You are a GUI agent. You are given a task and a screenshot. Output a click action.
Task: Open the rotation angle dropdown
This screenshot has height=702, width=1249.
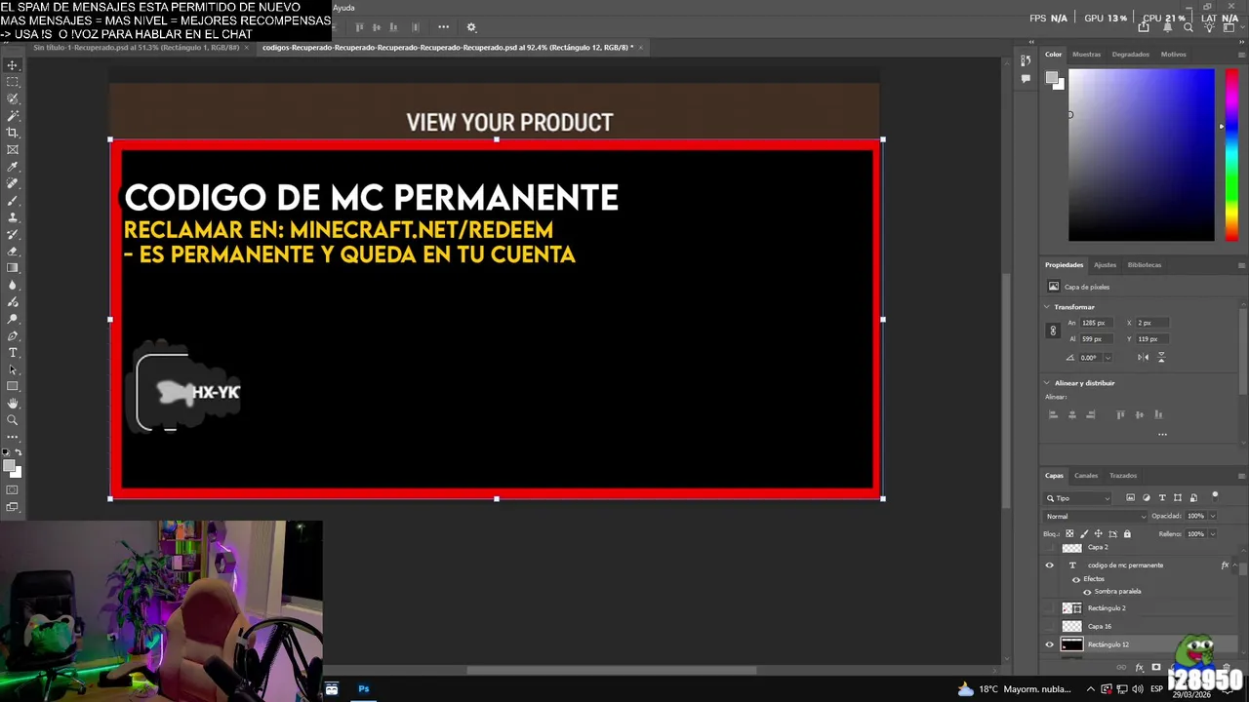point(1108,358)
